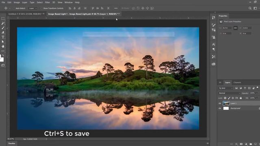The image size is (260, 146).
Task: Click the align vertical centers icon
Action: pos(97,8)
